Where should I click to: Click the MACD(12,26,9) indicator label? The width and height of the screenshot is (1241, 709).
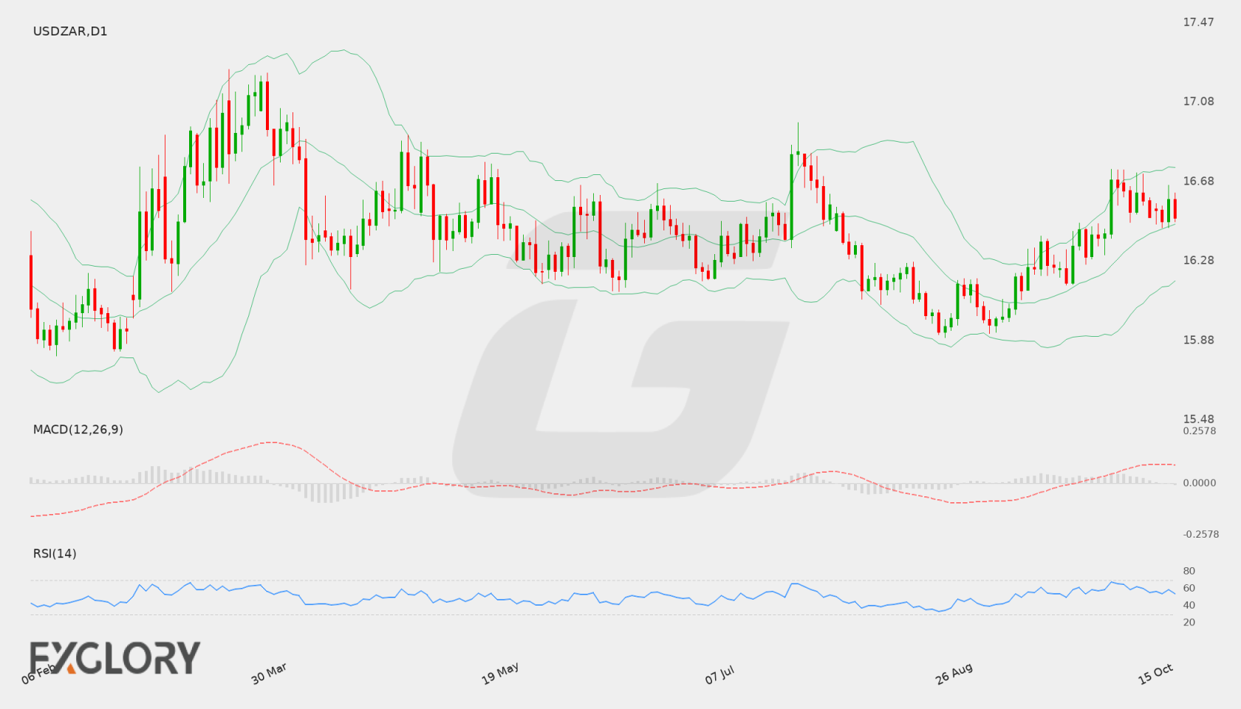pos(78,429)
